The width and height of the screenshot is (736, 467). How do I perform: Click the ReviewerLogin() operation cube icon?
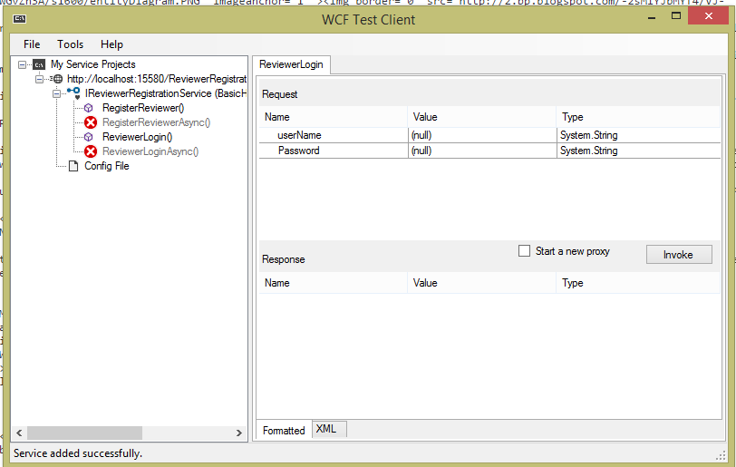point(89,137)
